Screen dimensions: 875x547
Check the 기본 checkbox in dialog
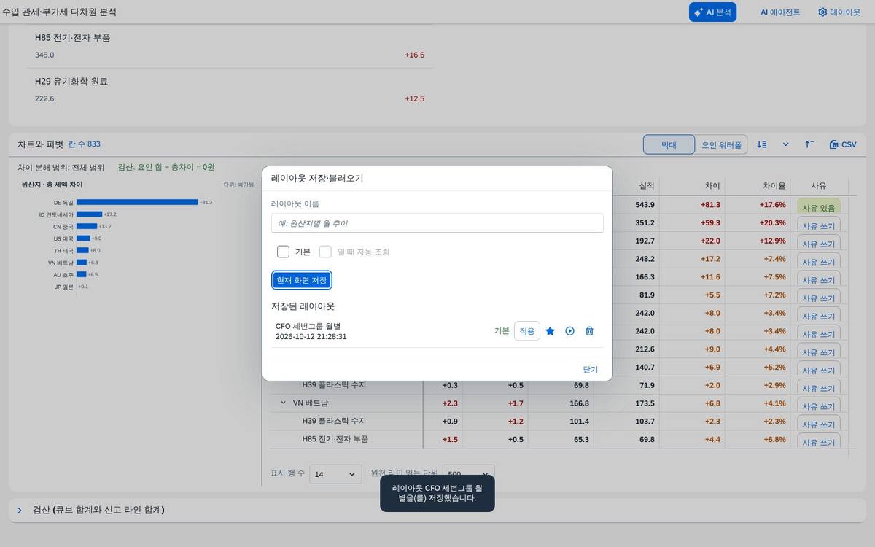(283, 252)
